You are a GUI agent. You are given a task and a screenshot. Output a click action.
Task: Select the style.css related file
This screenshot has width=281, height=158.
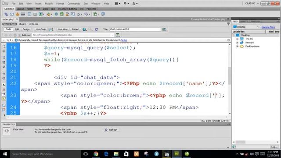(34, 24)
